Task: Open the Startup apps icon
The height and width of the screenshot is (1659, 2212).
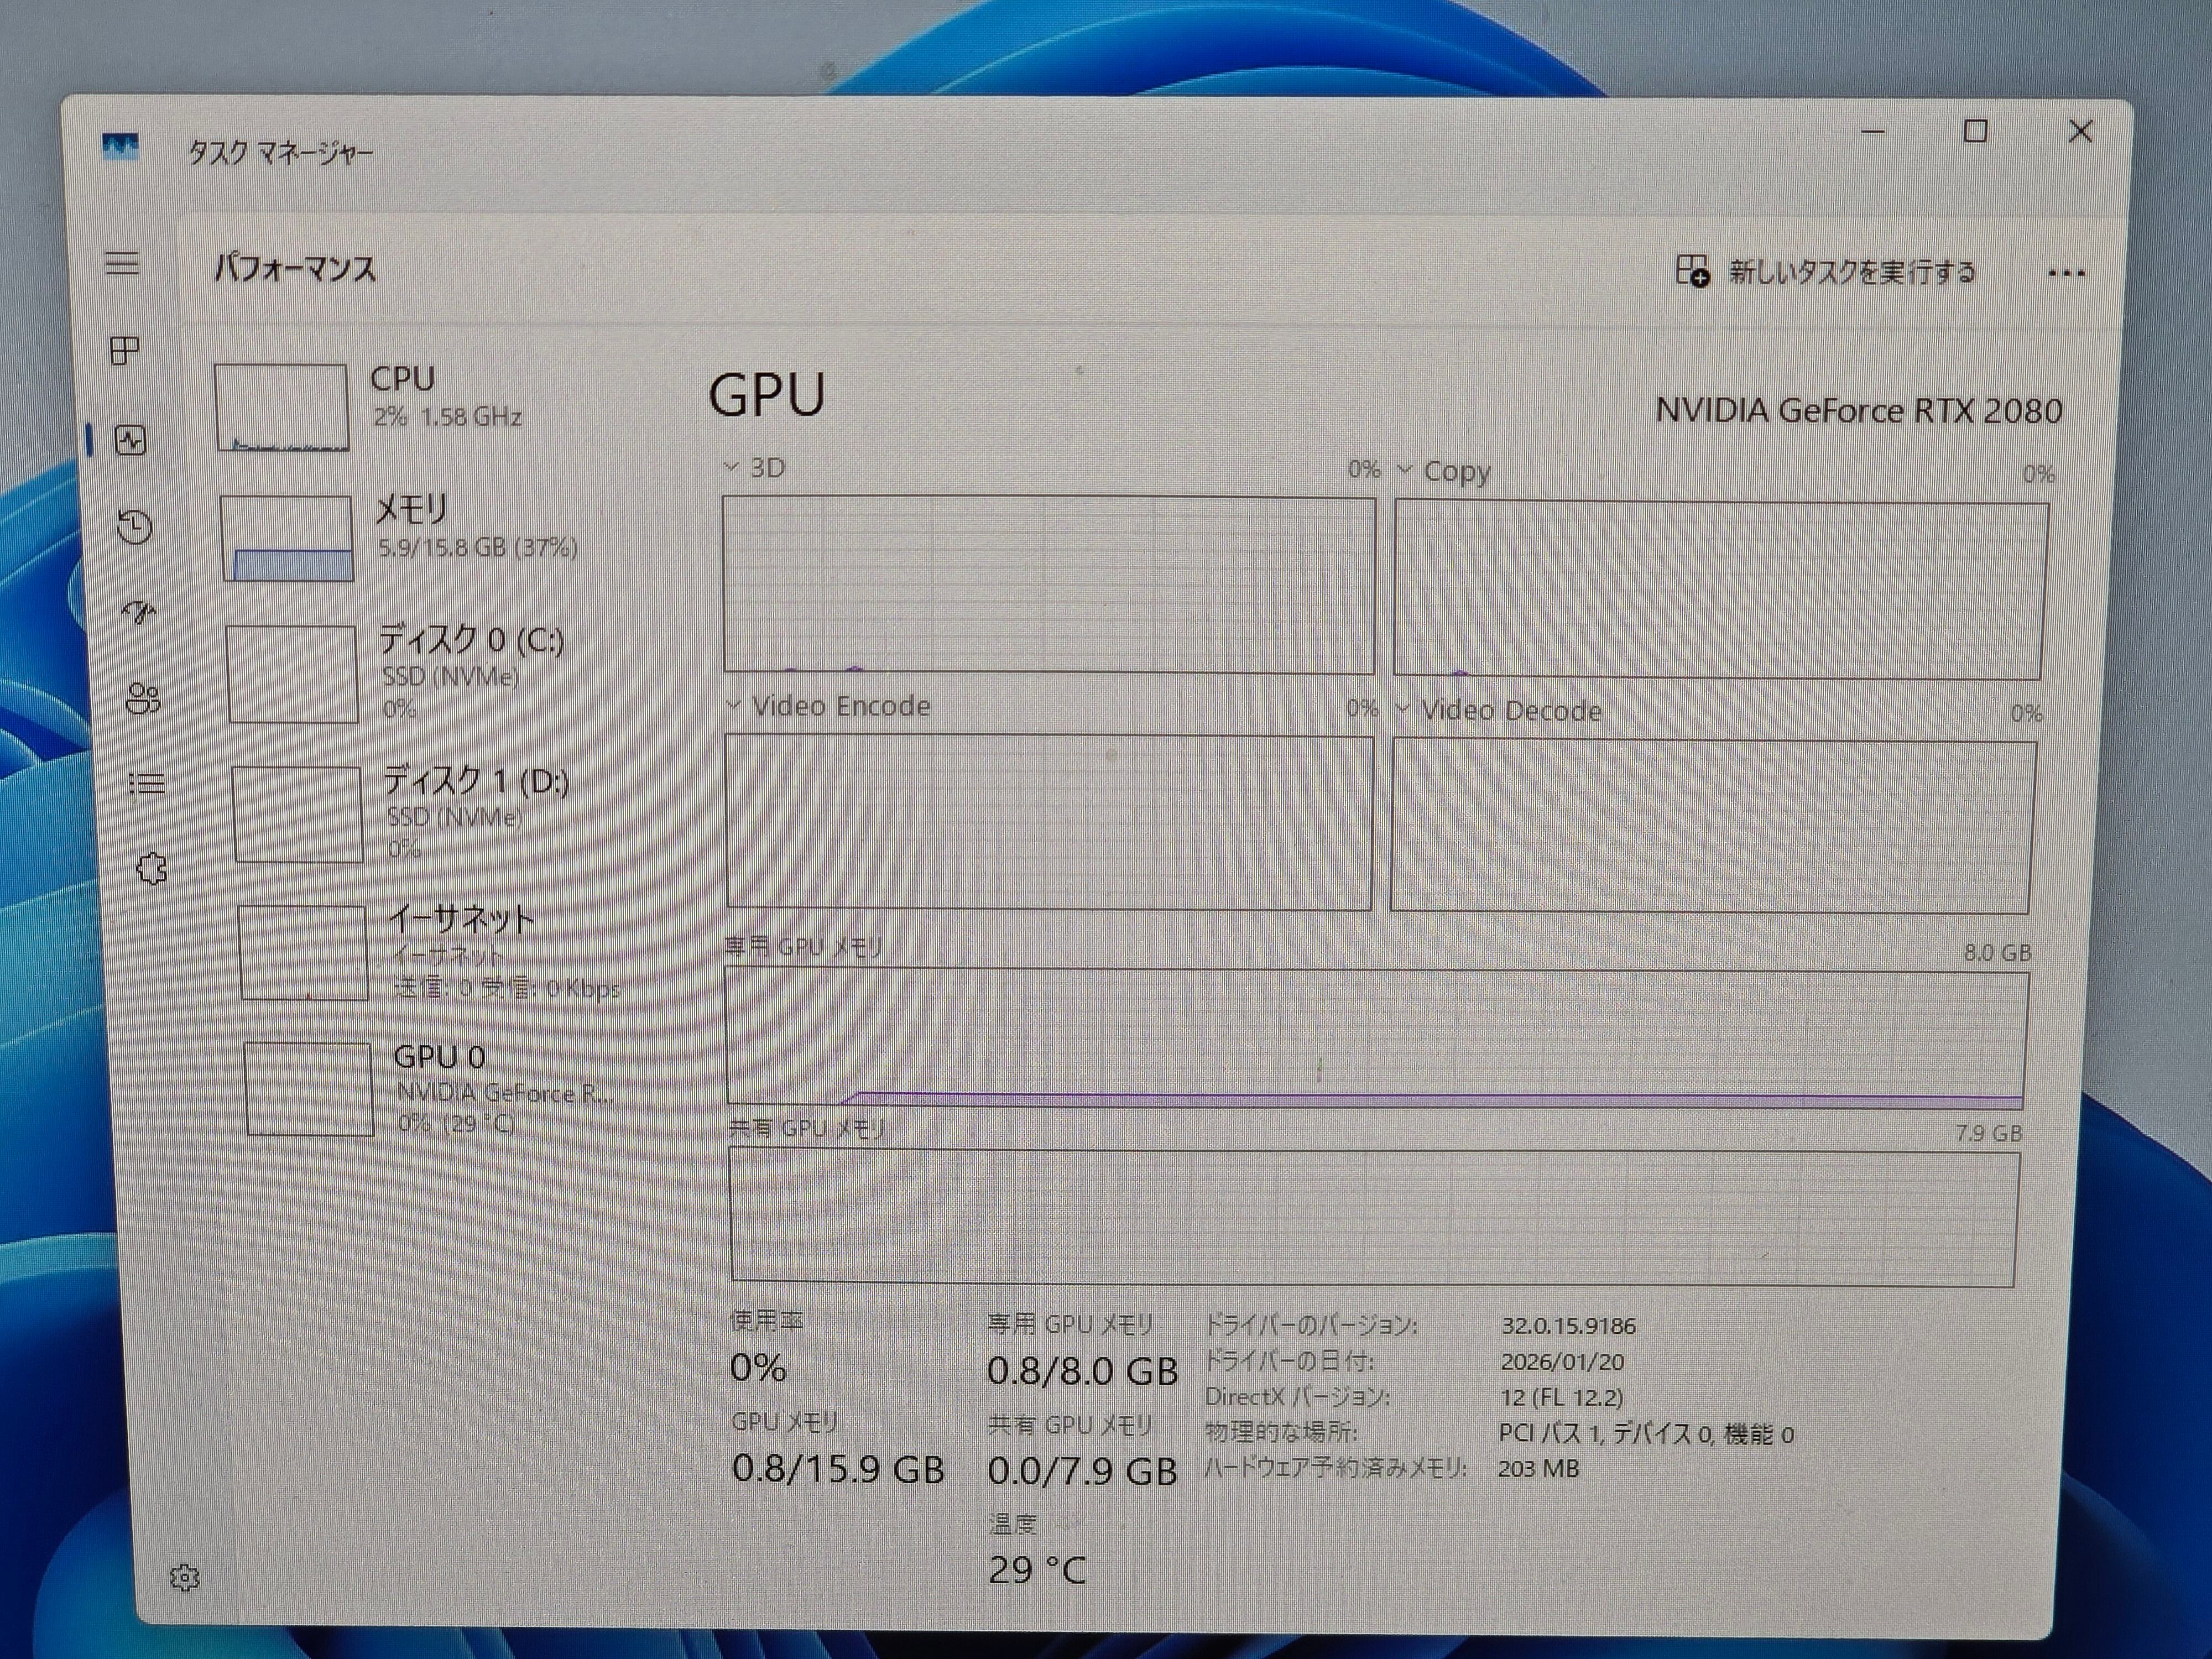Action: 139,612
